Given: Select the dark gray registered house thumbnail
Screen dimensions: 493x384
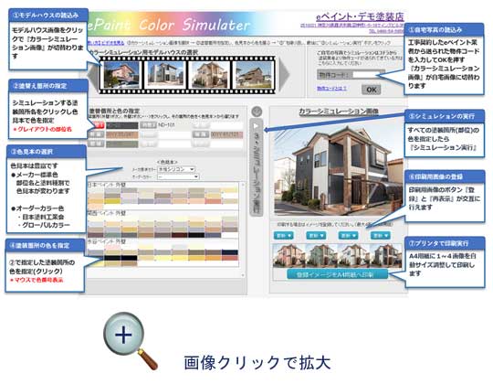Looking at the screenshot, I should (x=386, y=255).
